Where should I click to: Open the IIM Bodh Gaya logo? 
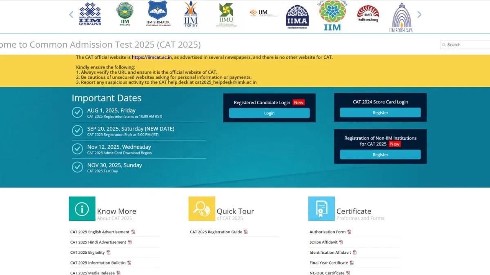point(401,15)
